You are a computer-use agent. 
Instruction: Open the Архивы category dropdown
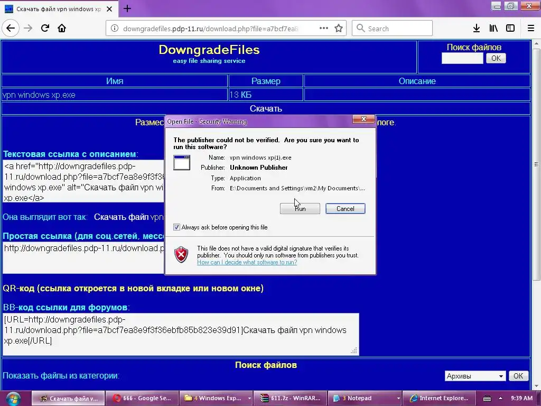coord(475,376)
